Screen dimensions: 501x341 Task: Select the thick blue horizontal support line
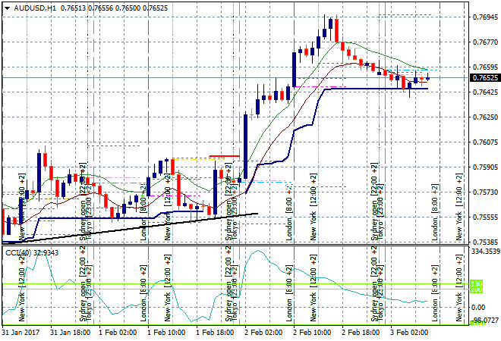coord(380,89)
